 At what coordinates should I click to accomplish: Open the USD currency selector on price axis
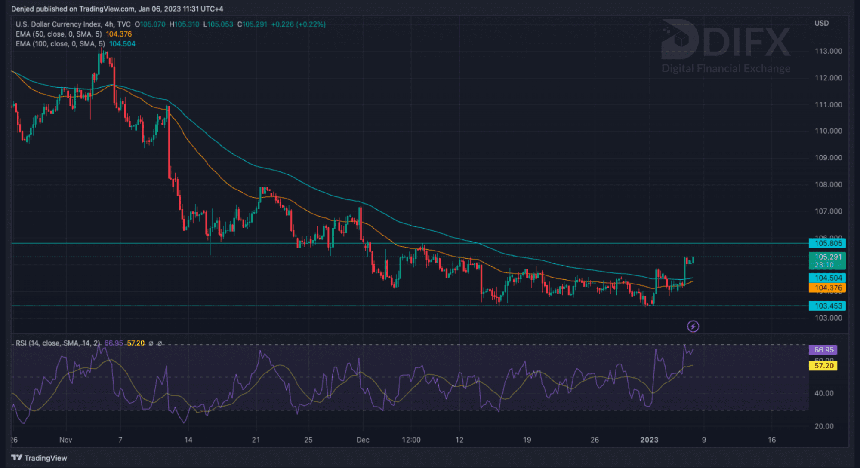pos(821,23)
